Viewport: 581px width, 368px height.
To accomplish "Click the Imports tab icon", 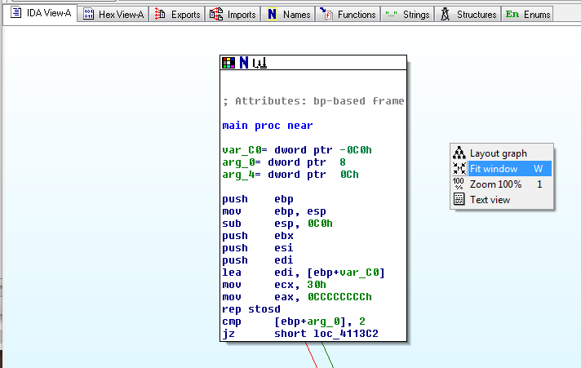I will pos(216,14).
